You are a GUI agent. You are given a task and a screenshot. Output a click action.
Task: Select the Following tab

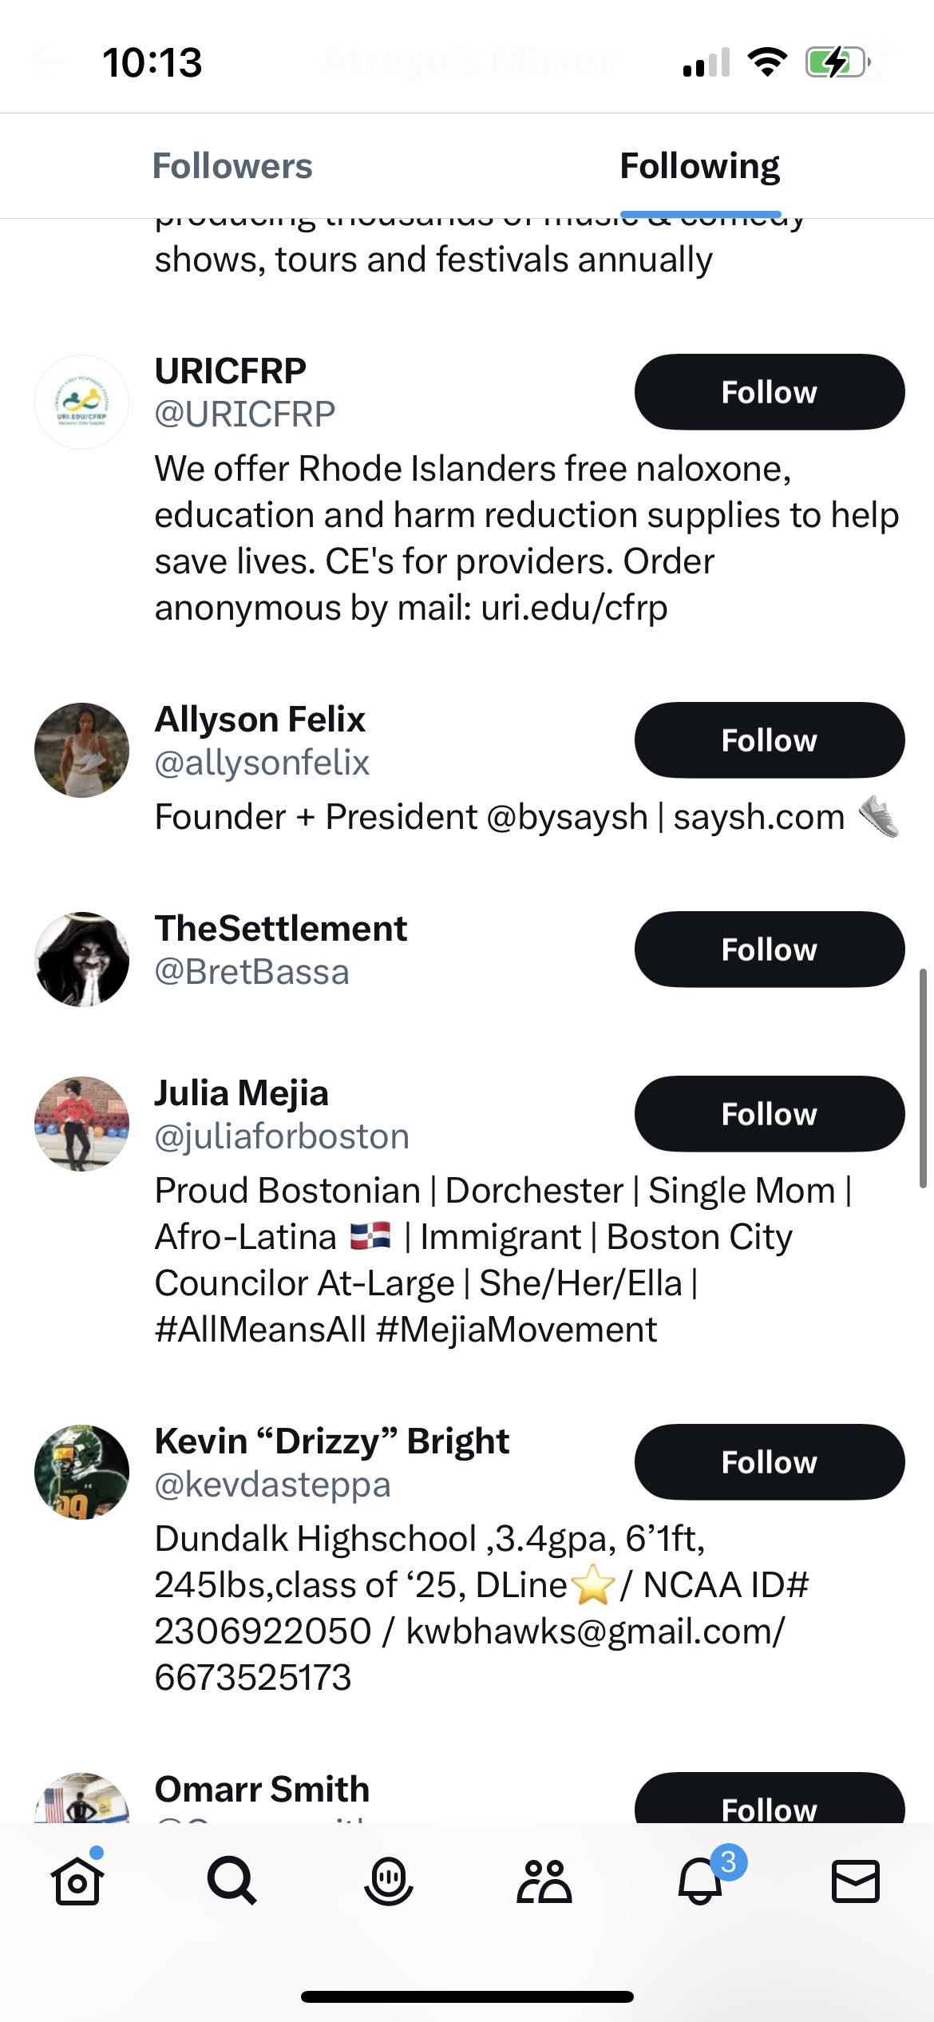699,166
